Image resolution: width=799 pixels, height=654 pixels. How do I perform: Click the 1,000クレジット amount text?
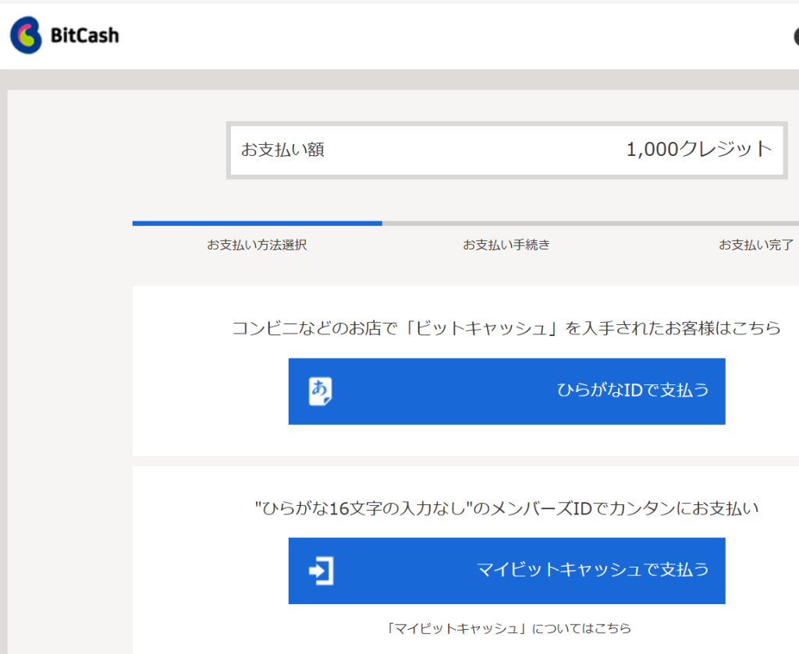point(699,149)
